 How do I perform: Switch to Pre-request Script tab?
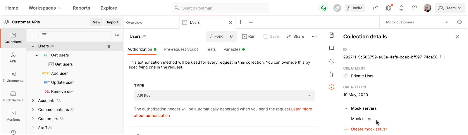click(x=181, y=49)
